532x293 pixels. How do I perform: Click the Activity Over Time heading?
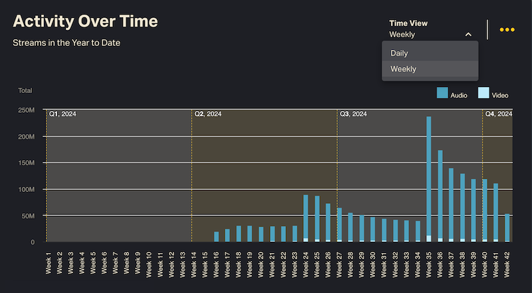pyautogui.click(x=85, y=21)
